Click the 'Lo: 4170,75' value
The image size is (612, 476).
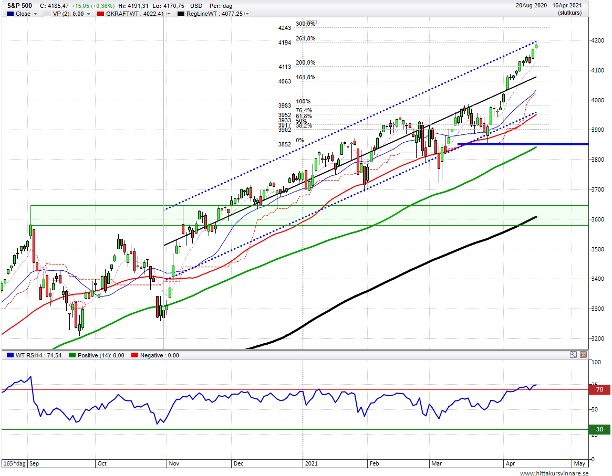tap(168, 6)
